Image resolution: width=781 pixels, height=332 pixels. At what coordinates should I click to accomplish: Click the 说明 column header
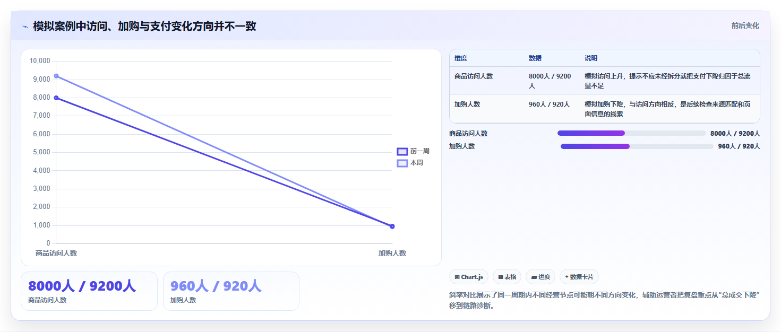pyautogui.click(x=591, y=58)
